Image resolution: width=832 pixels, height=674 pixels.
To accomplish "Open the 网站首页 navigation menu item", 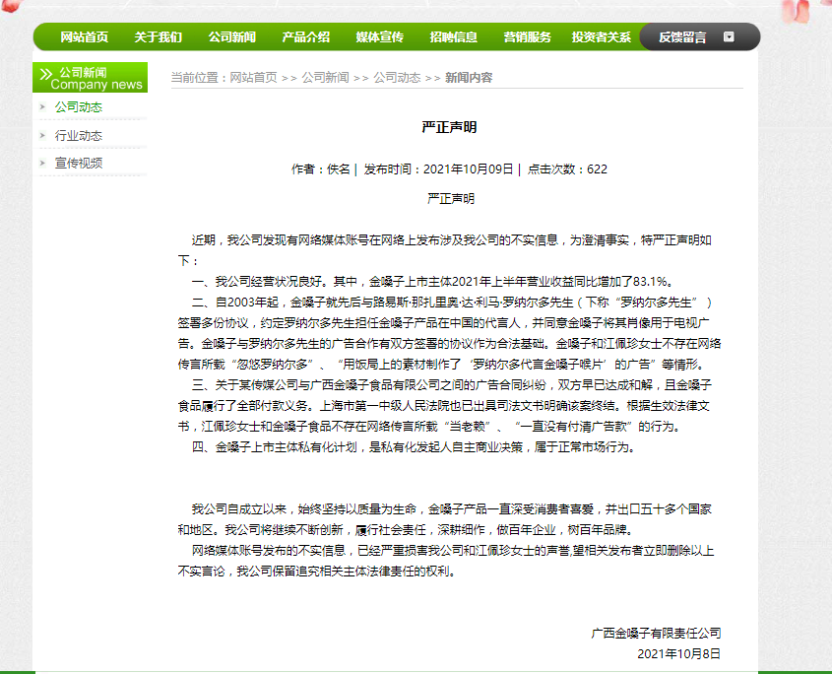I will 84,37.
